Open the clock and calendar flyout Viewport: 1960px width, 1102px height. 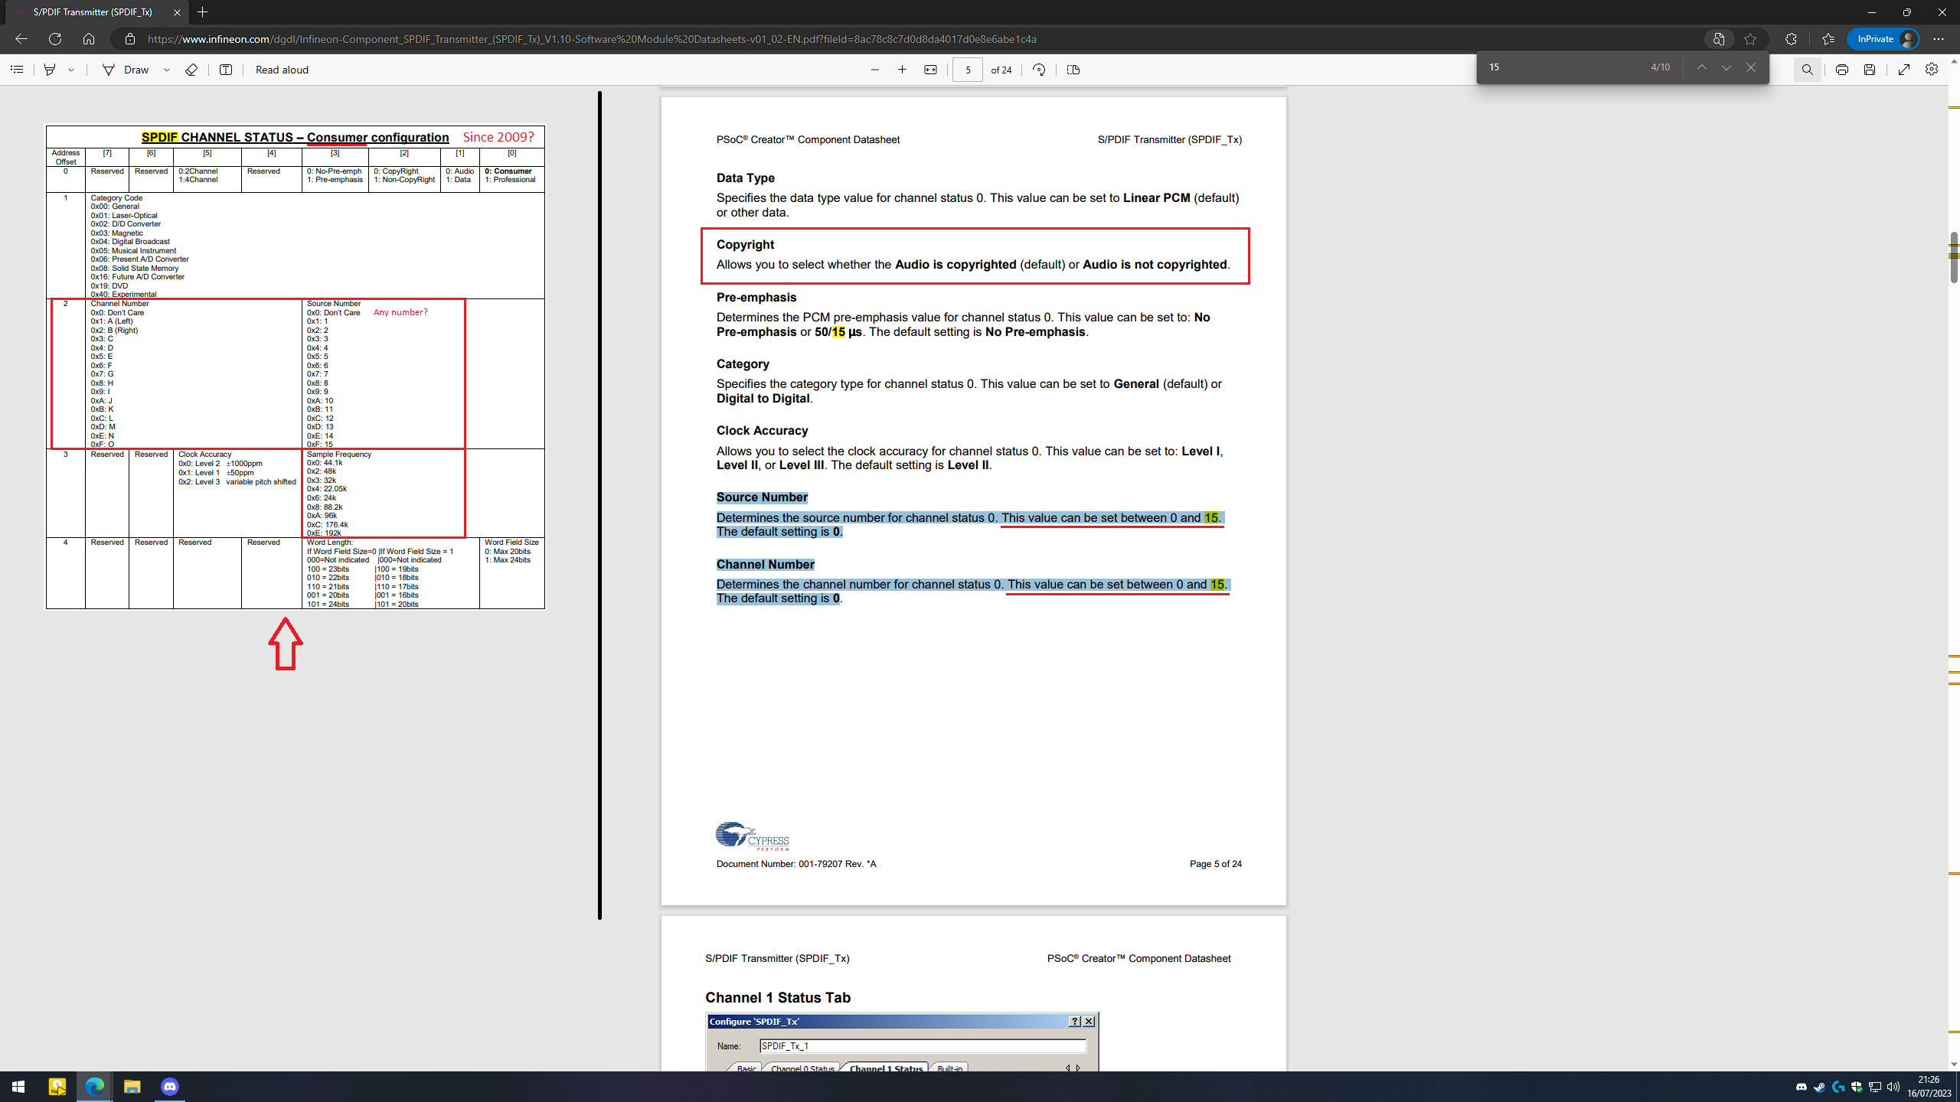[x=1929, y=1087]
